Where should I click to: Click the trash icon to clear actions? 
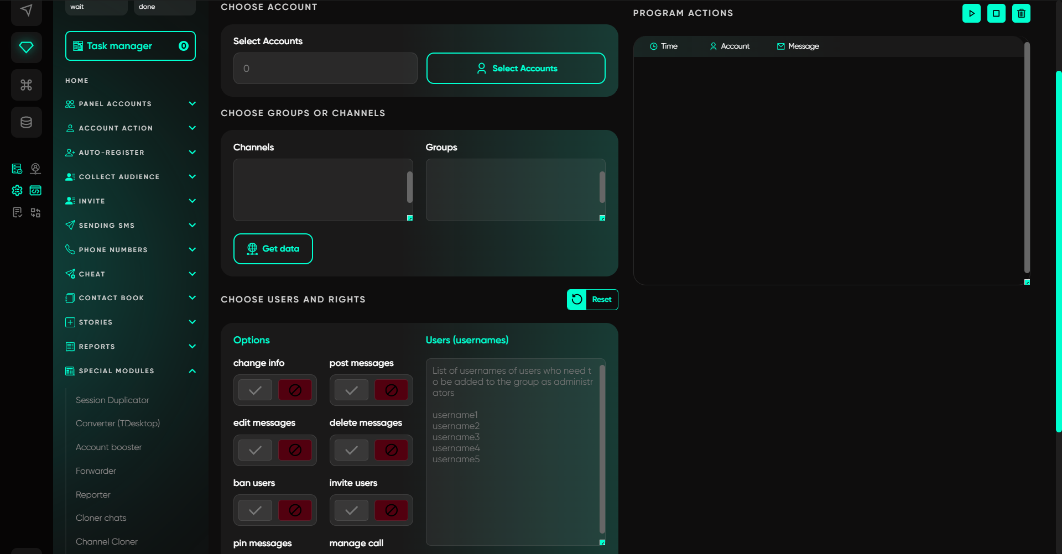click(1021, 13)
